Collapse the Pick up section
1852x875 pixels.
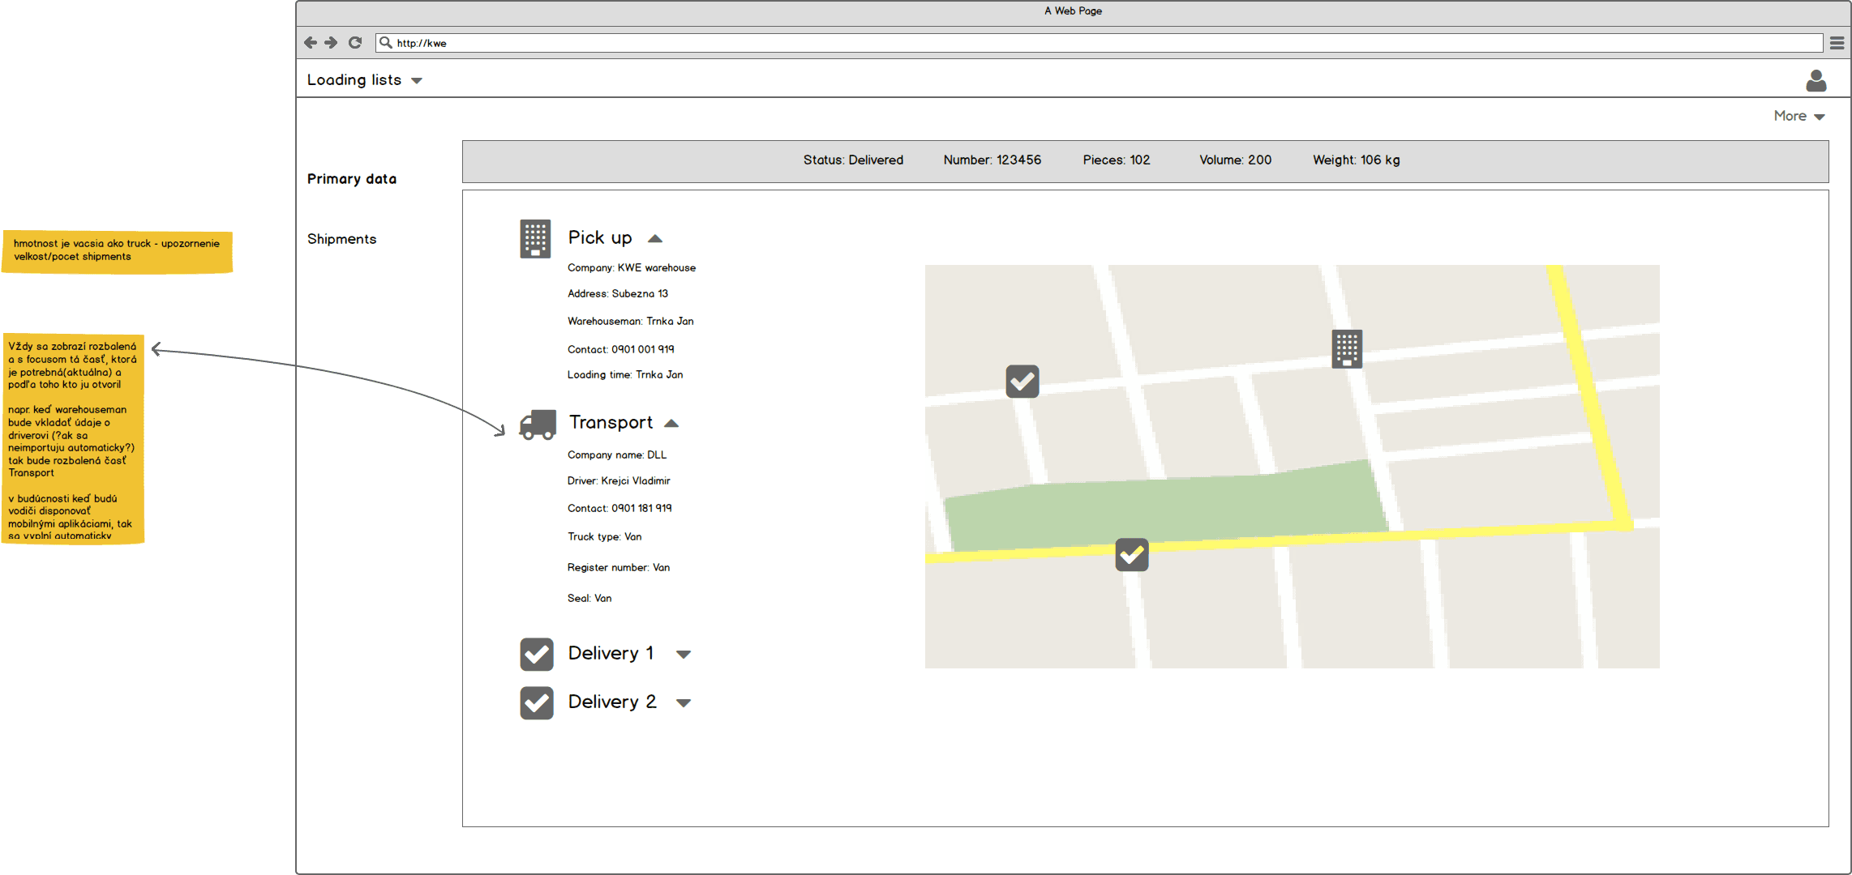(x=655, y=237)
